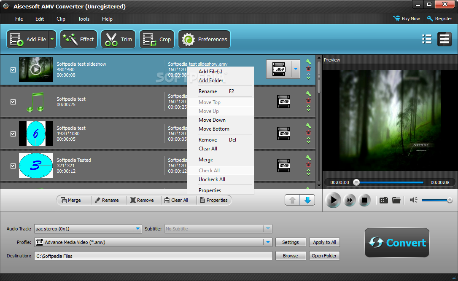Select Rename in the context menu
The image size is (458, 281).
pyautogui.click(x=221, y=91)
